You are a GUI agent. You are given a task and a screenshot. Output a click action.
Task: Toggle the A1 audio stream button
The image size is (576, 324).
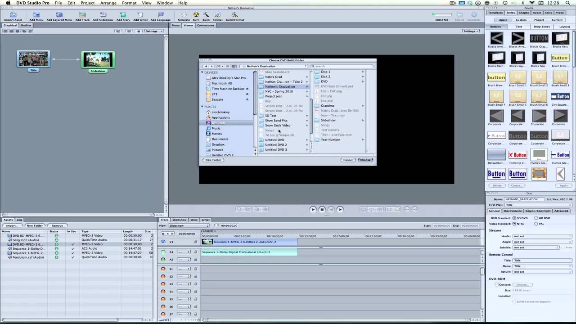[x=163, y=252]
